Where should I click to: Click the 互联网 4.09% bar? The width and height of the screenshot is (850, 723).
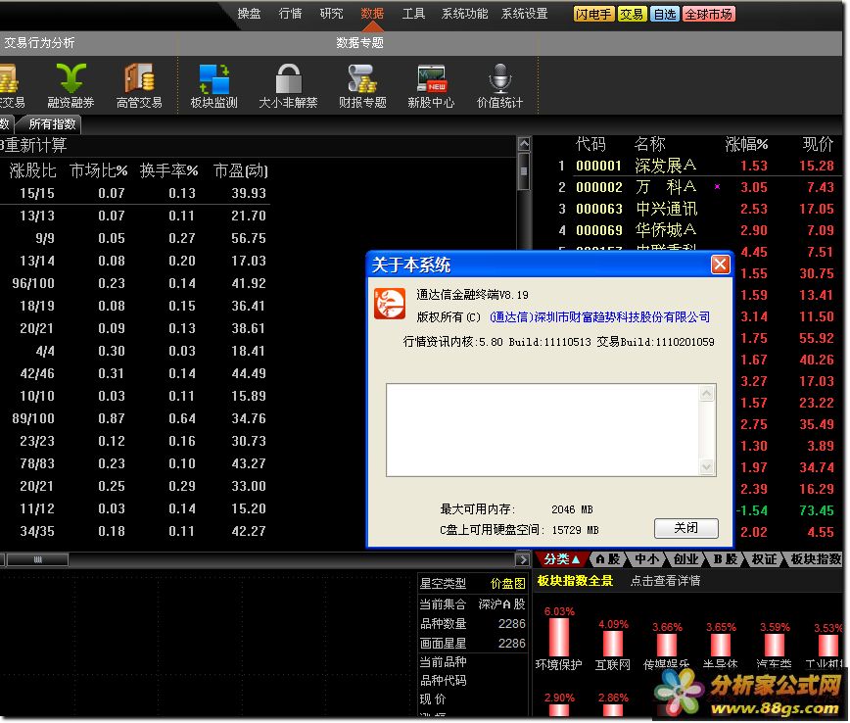tap(613, 644)
